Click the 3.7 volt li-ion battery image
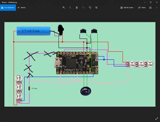This screenshot has height=122, width=160. coord(33,31)
